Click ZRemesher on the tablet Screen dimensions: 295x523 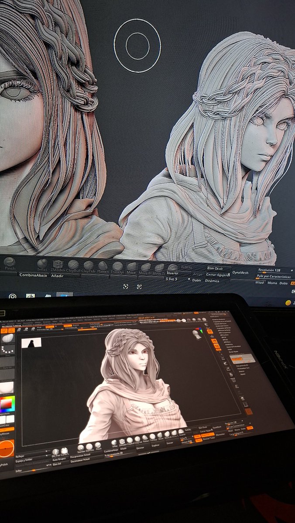click(220, 434)
